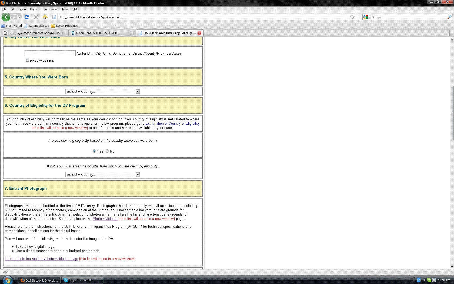The width and height of the screenshot is (454, 284).
Task: Click the scrollbar up arrow
Action: point(452,39)
